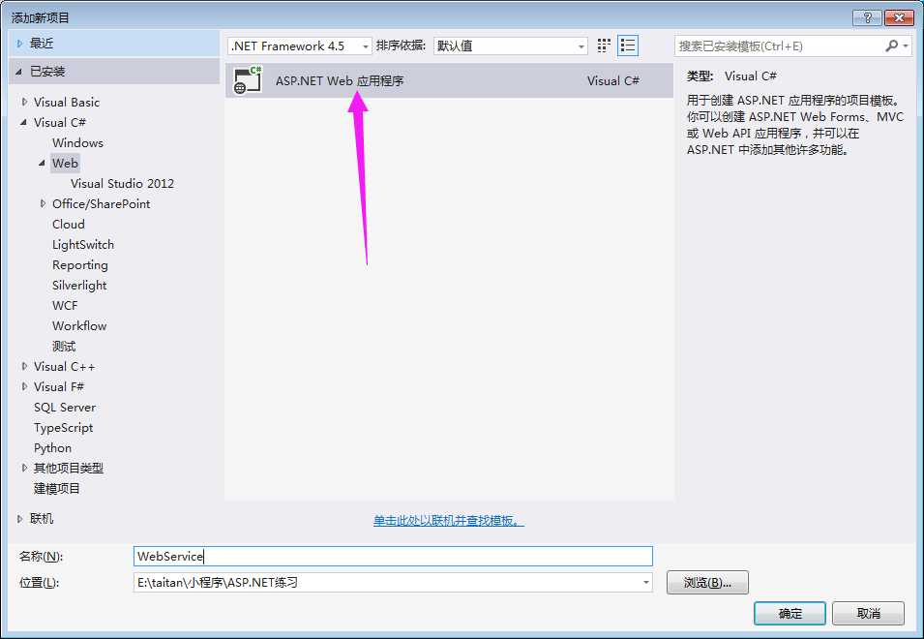Viewport: 924px width, 639px height.
Task: Open the help question mark button
Action: point(867,17)
